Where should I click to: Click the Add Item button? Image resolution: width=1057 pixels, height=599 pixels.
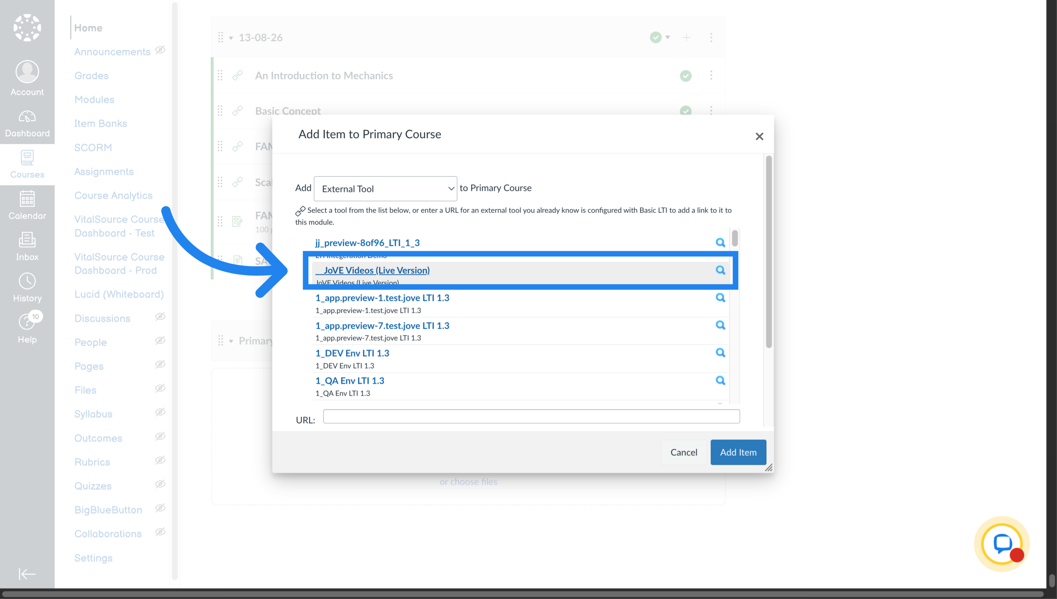click(738, 452)
